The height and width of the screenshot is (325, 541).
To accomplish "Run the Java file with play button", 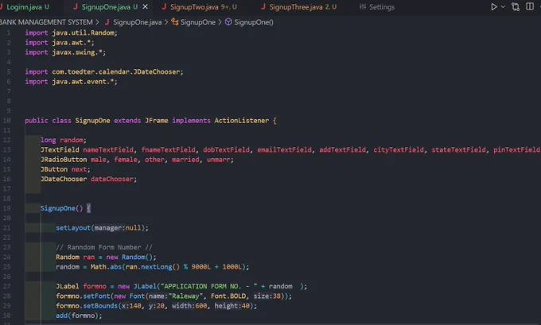I will click(x=494, y=6).
